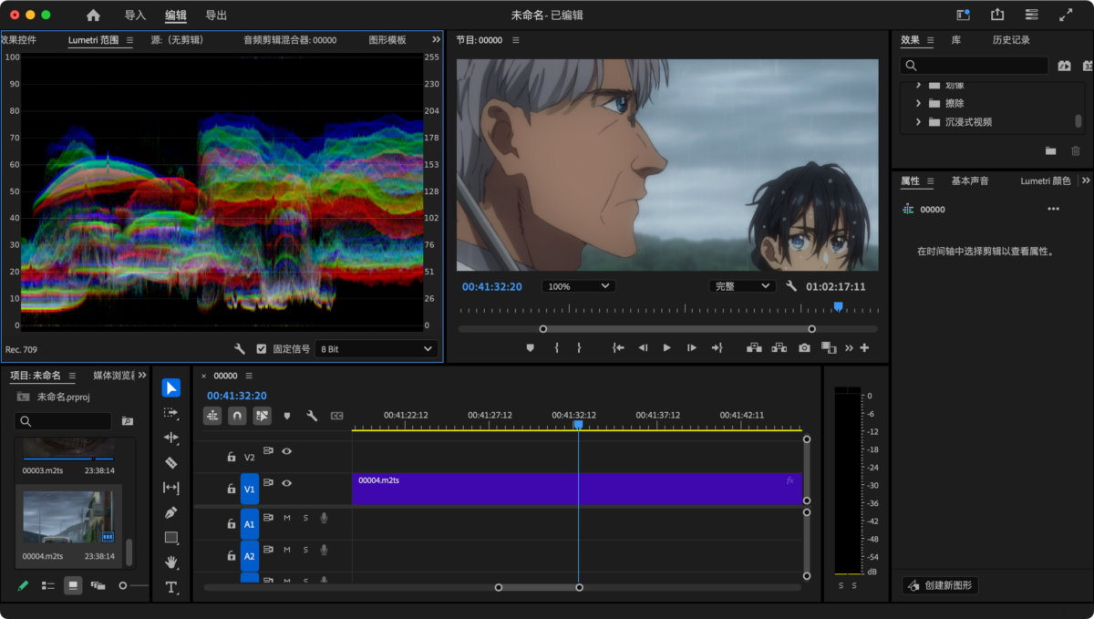The image size is (1094, 619).
Task: Play the sequence in Program monitor
Action: pos(666,347)
